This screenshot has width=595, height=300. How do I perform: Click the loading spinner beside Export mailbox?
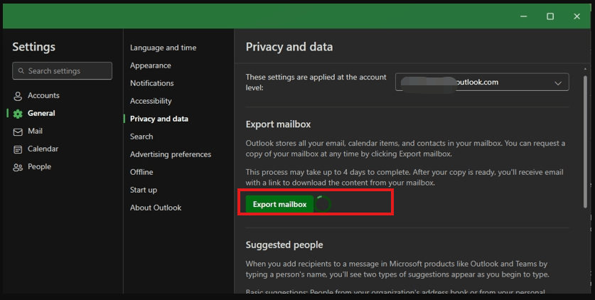pyautogui.click(x=323, y=204)
